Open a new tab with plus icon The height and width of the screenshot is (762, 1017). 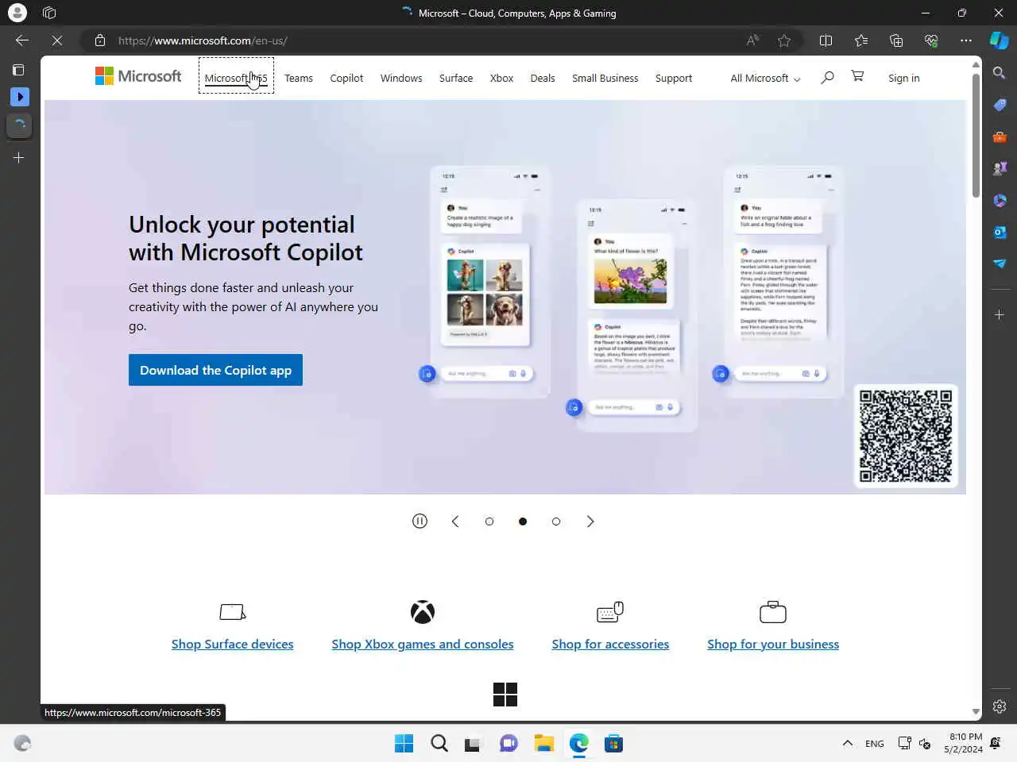(x=19, y=158)
